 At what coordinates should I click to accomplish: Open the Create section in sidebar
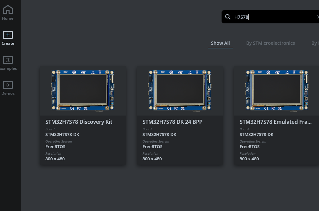click(x=8, y=38)
